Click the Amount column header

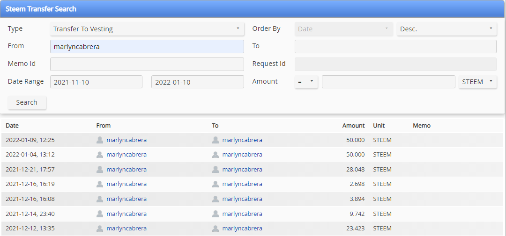[353, 126]
